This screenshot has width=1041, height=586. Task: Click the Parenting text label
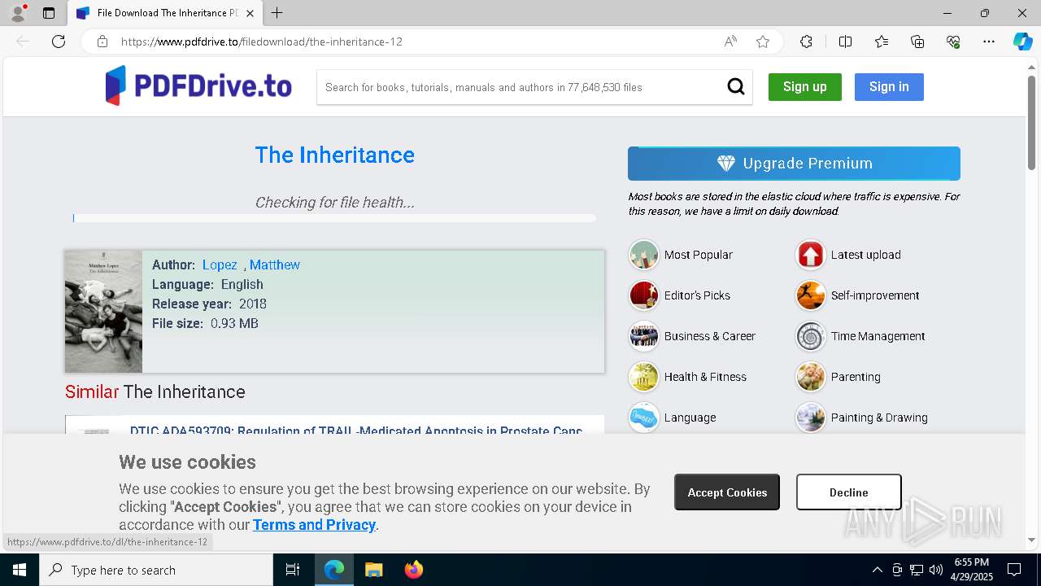pyautogui.click(x=856, y=377)
